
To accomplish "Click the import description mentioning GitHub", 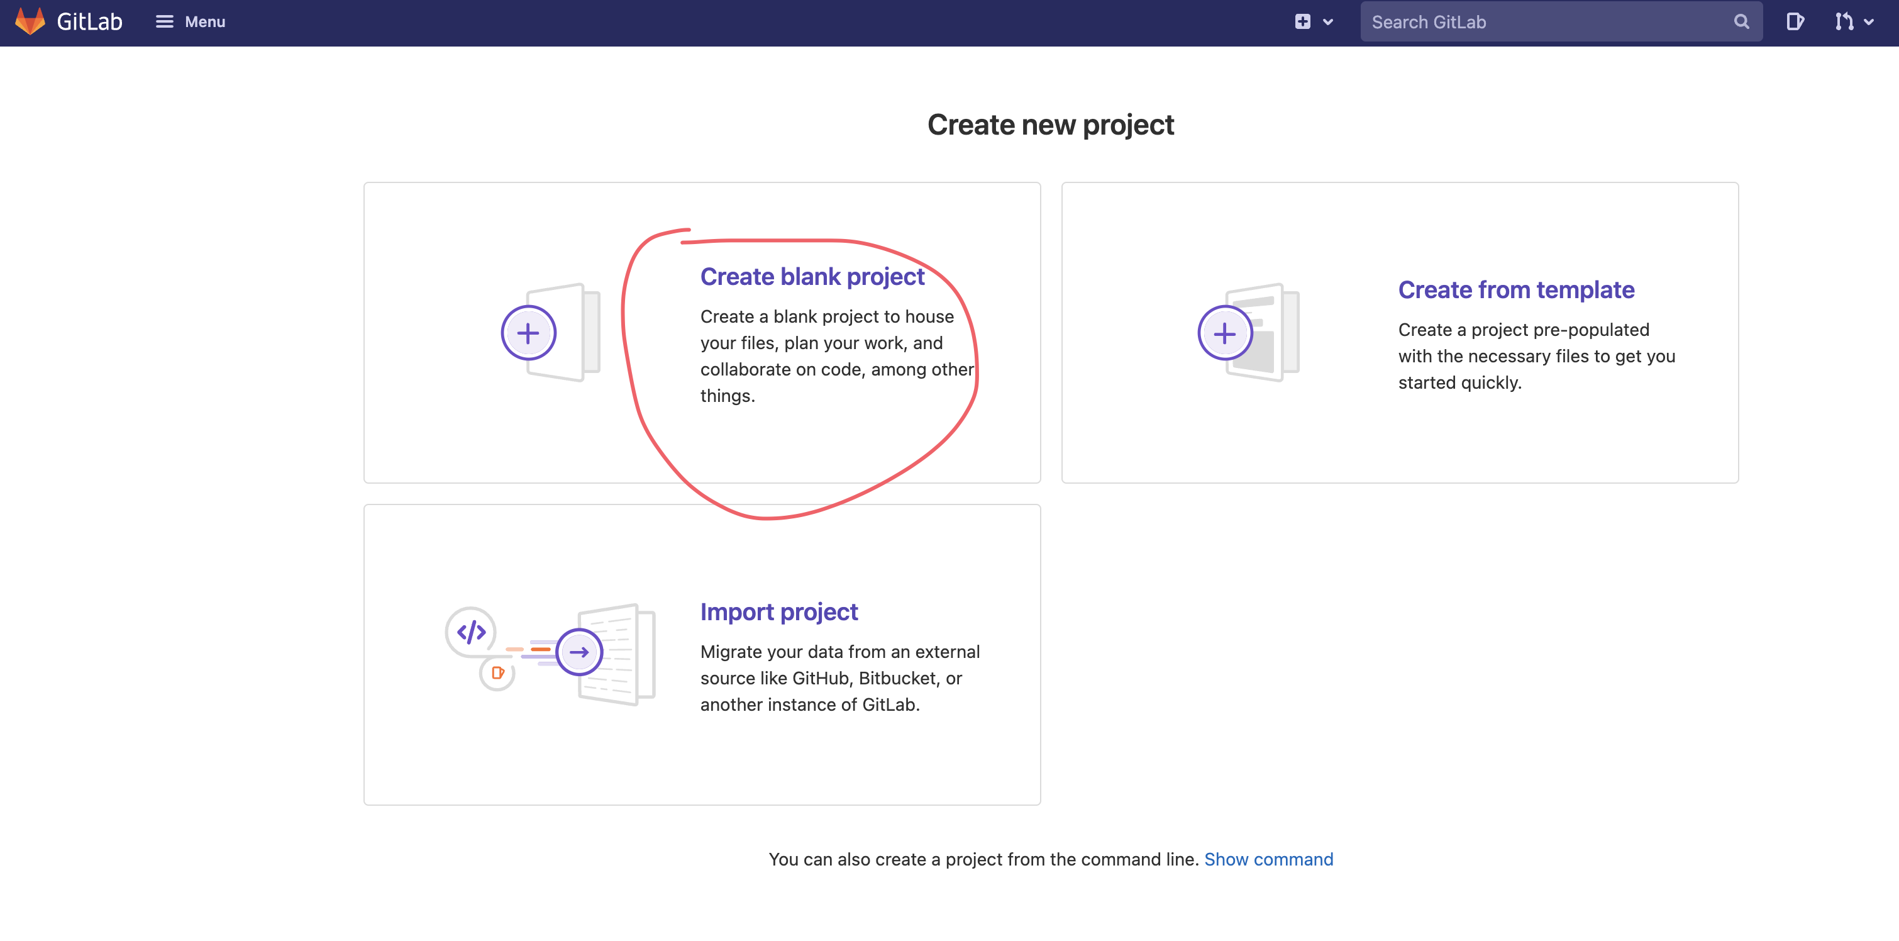I will click(839, 679).
